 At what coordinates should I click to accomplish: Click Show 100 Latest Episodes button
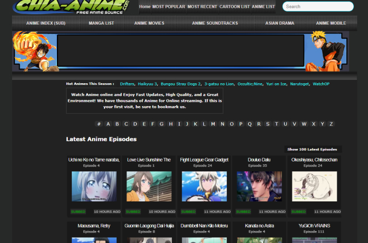click(x=312, y=149)
